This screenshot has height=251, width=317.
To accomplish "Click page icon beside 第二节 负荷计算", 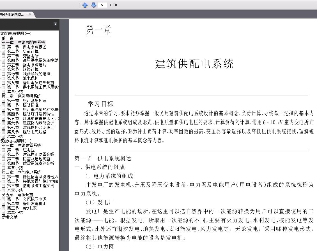I will 3,51.
